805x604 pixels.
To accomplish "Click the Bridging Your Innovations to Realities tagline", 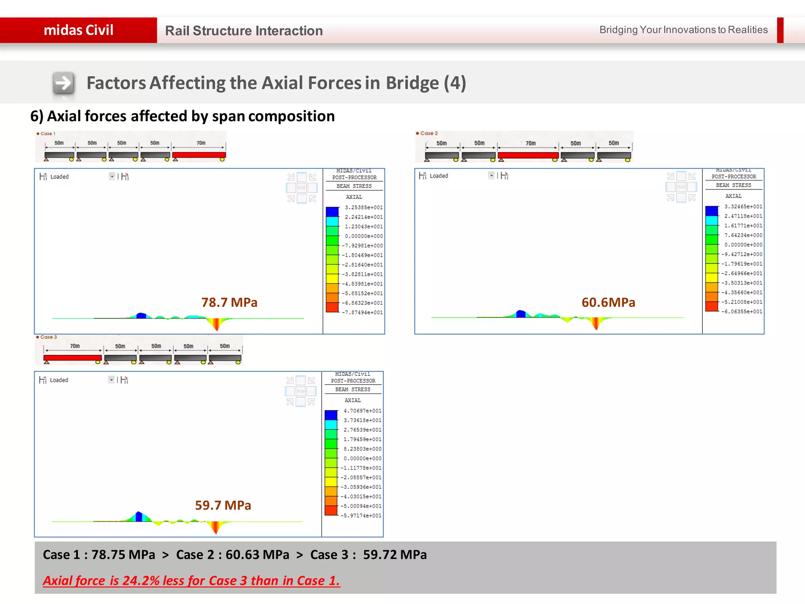I will pos(684,30).
